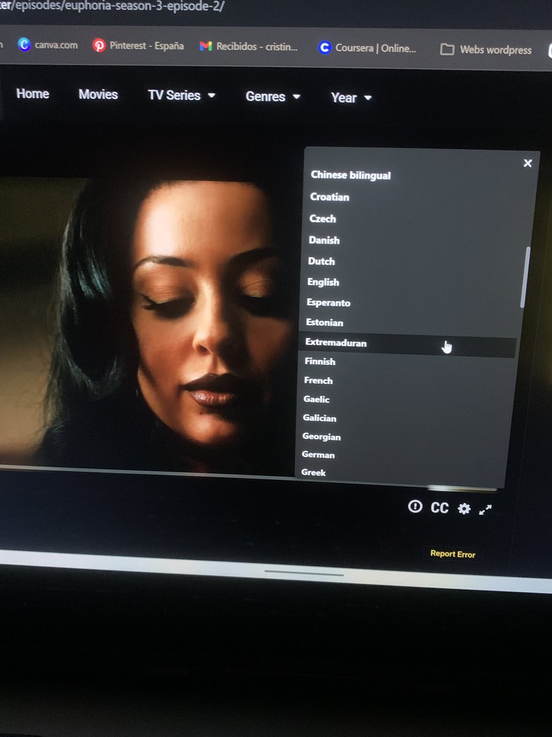Select Esperanto subtitles
Screen dimensions: 552x737
[x=329, y=303]
